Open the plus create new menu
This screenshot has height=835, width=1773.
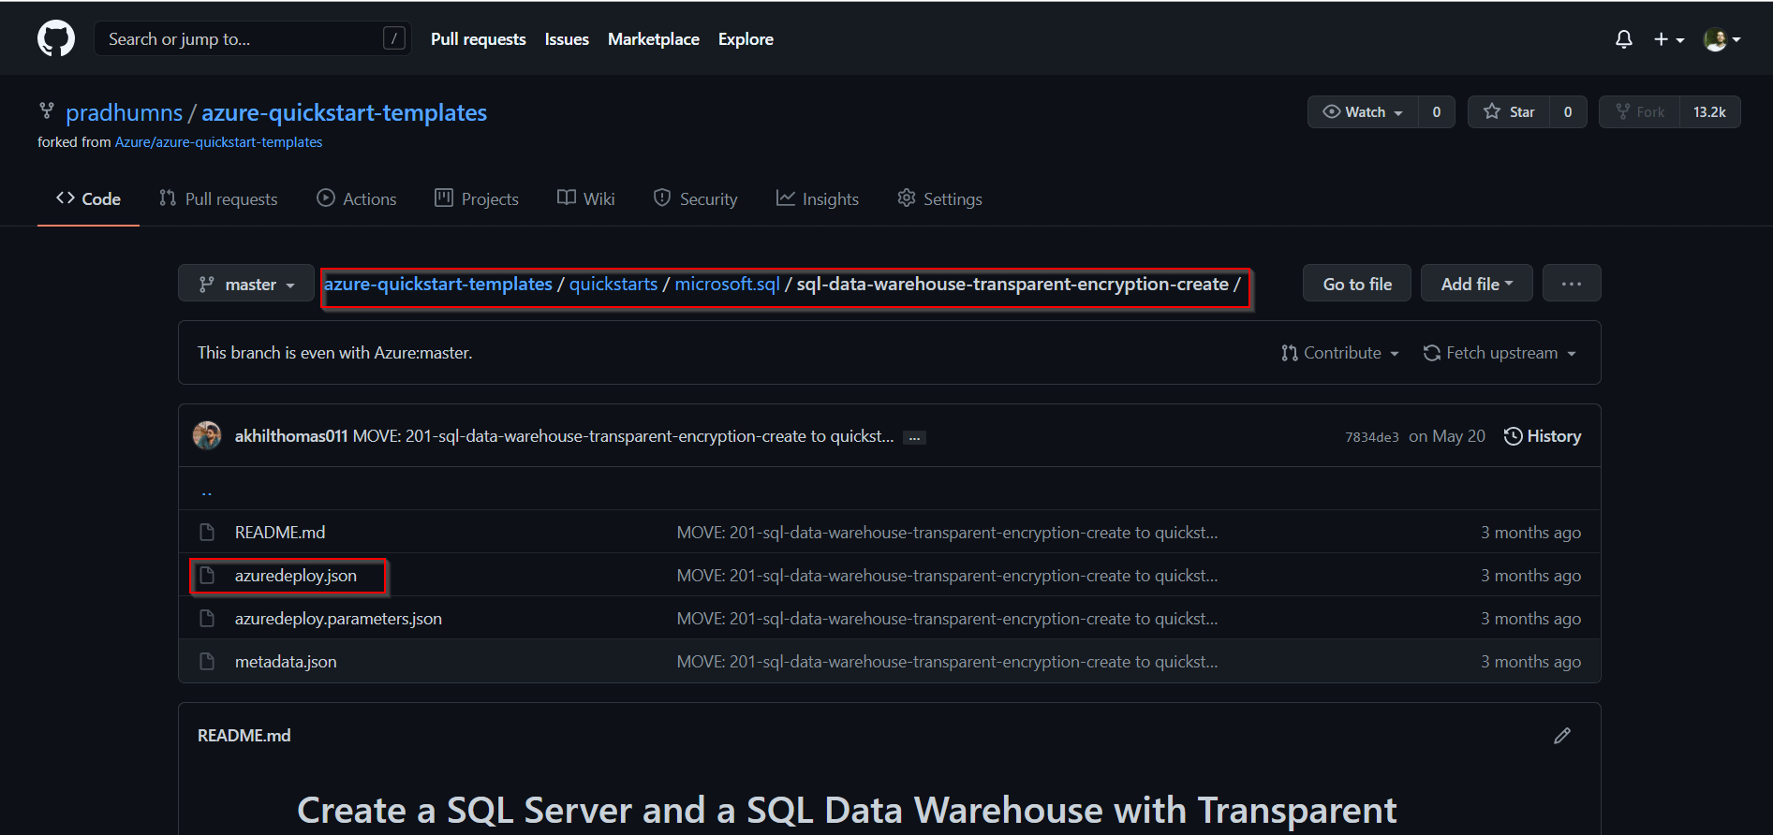[x=1668, y=39]
